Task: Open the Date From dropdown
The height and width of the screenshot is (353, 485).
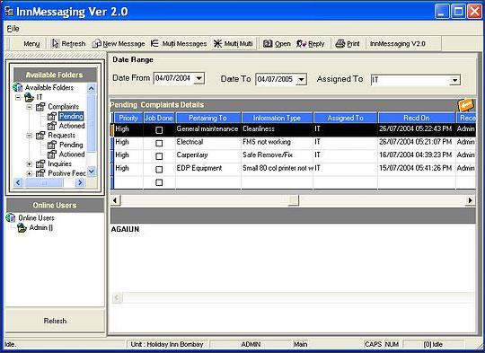Action: tap(199, 78)
